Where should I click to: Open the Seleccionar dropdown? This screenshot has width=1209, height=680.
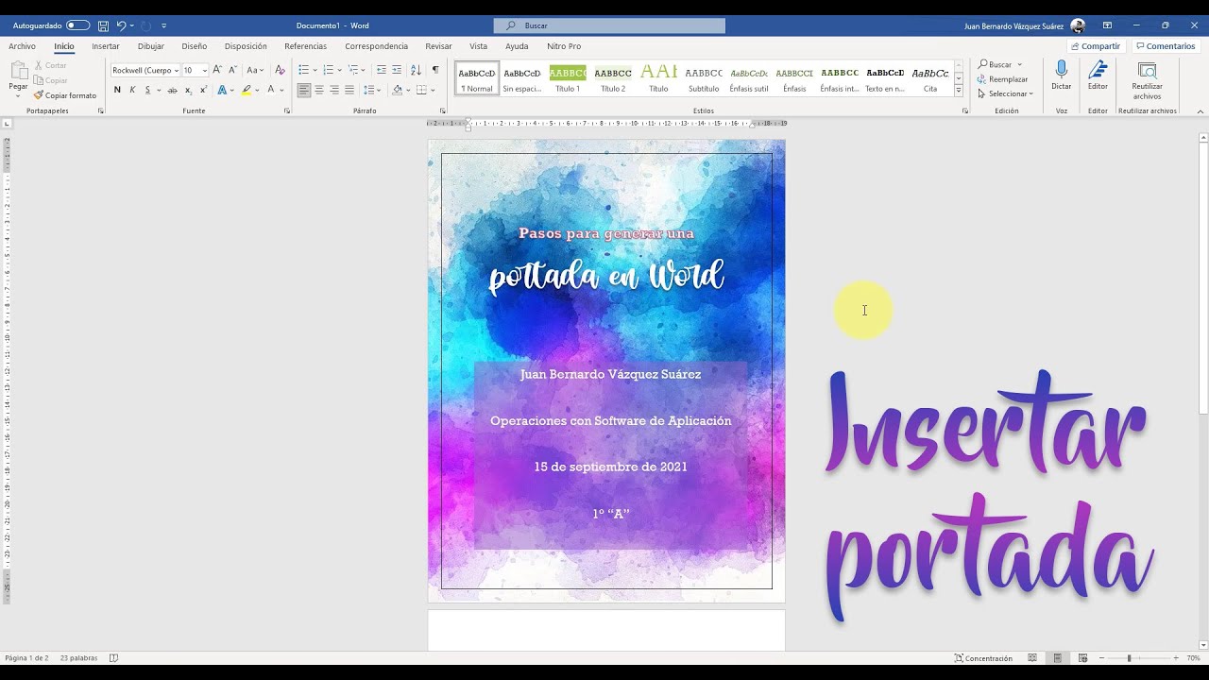pyautogui.click(x=1006, y=93)
